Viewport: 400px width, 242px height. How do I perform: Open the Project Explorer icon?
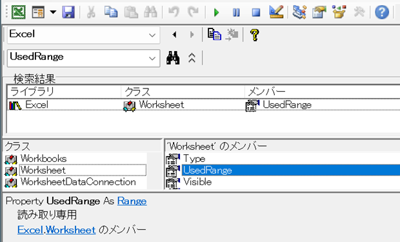pyautogui.click(x=299, y=12)
